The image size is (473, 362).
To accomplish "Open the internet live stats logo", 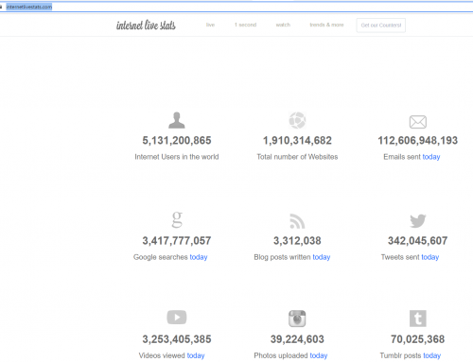I will 146,26.
